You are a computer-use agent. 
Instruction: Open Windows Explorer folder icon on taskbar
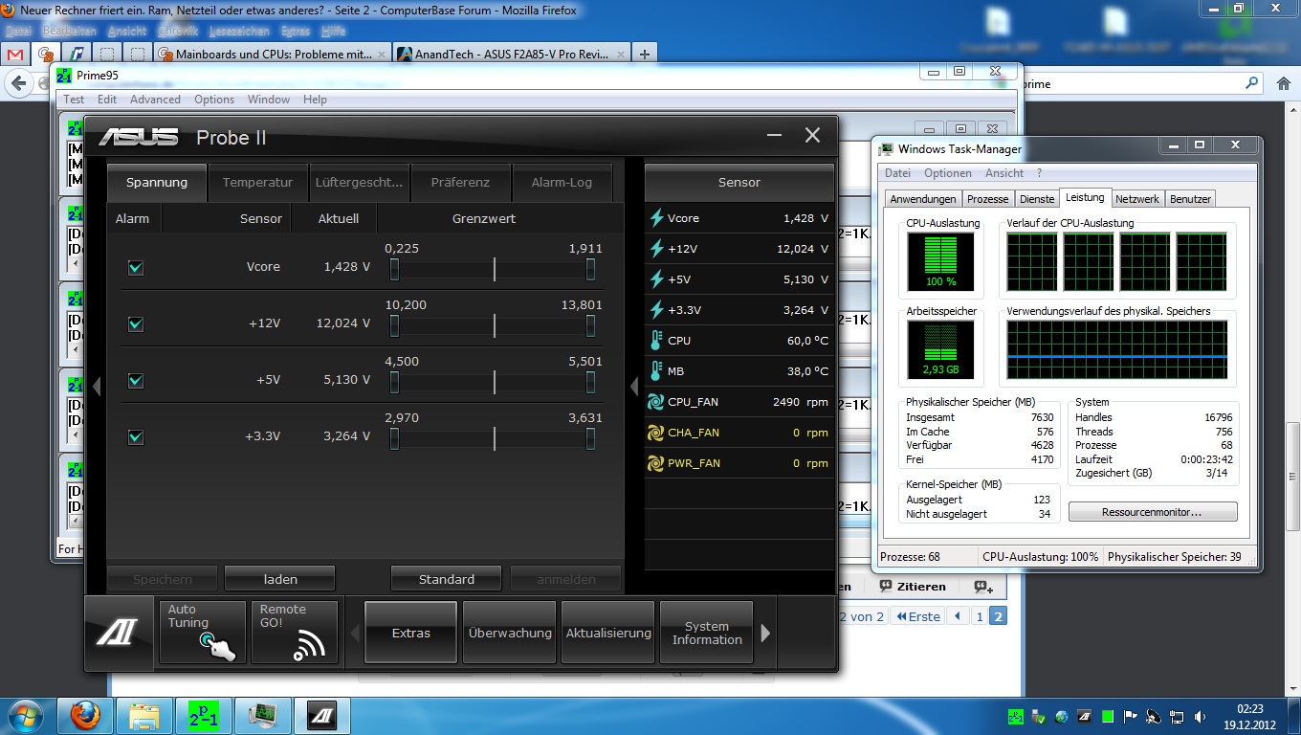click(x=144, y=715)
